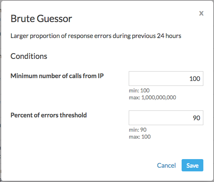Click the 'min: 90' hint text
This screenshot has height=182, width=214.
point(138,130)
